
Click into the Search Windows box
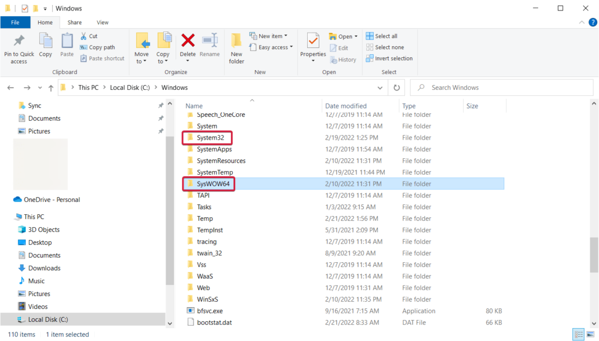click(x=501, y=88)
